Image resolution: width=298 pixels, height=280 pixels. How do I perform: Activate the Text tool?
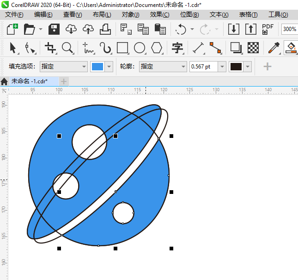[x=177, y=48]
